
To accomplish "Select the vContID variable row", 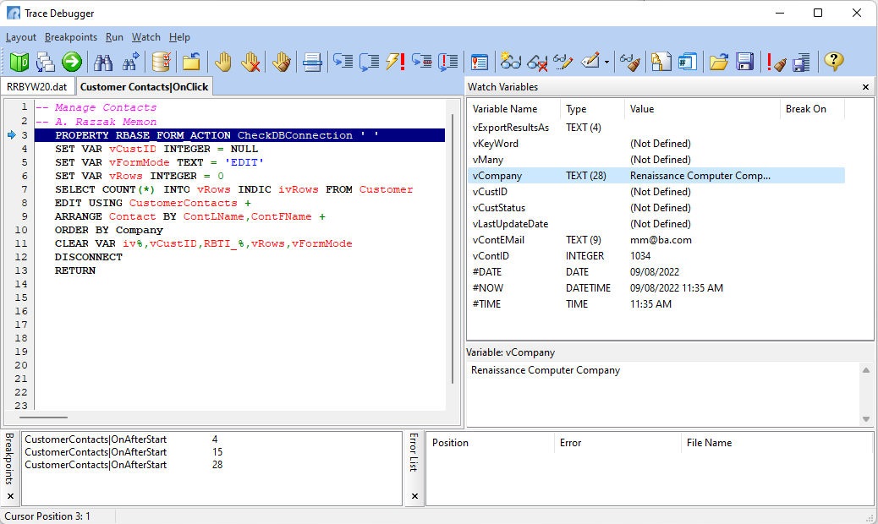I will (656, 256).
